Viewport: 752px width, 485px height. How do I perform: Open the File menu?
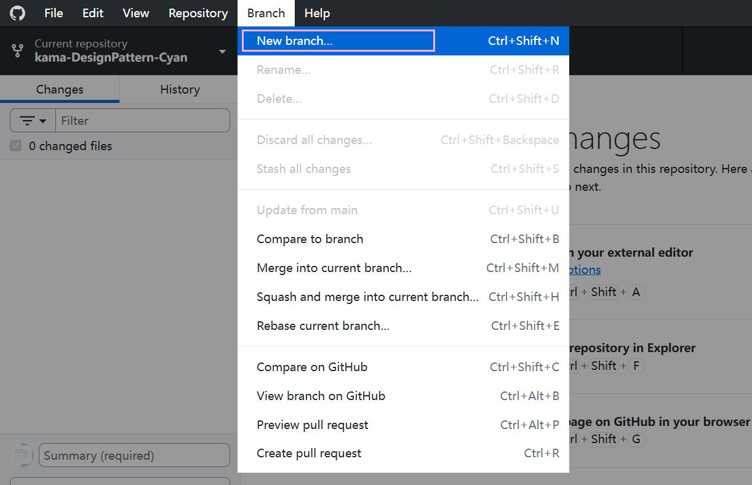54,13
